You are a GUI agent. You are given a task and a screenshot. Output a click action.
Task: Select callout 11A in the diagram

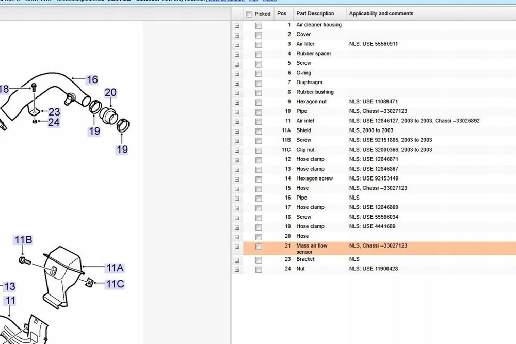pyautogui.click(x=115, y=268)
